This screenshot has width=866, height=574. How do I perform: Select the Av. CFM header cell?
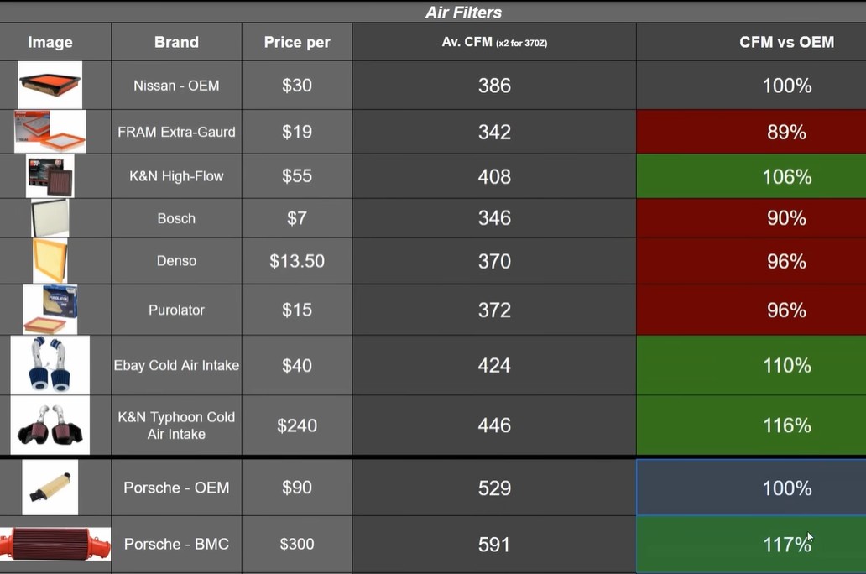(494, 42)
